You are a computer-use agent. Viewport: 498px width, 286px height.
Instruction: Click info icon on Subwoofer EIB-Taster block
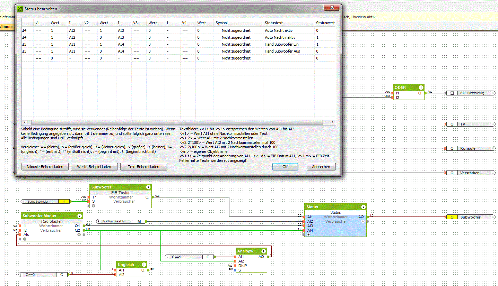[x=148, y=187]
